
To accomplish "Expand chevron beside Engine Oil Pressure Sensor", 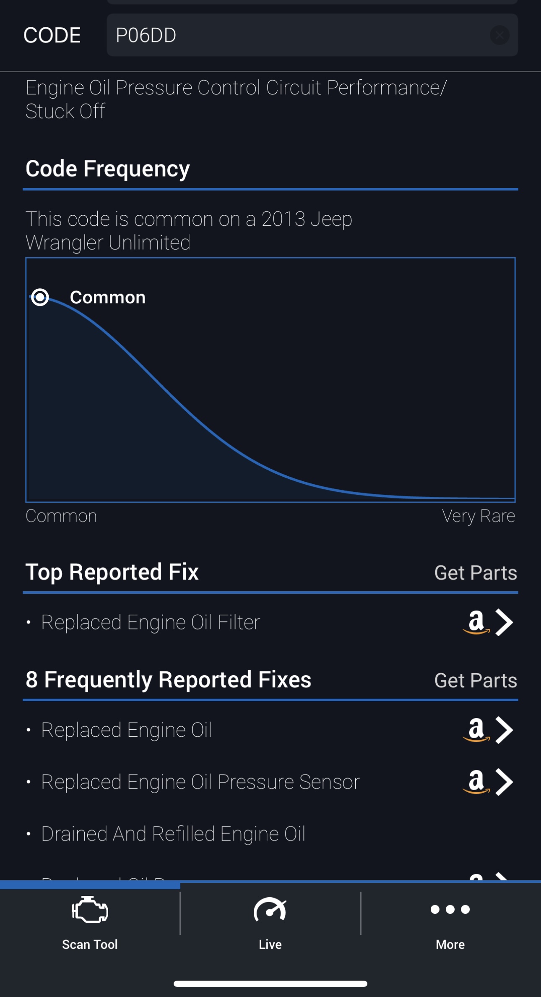I will click(505, 782).
